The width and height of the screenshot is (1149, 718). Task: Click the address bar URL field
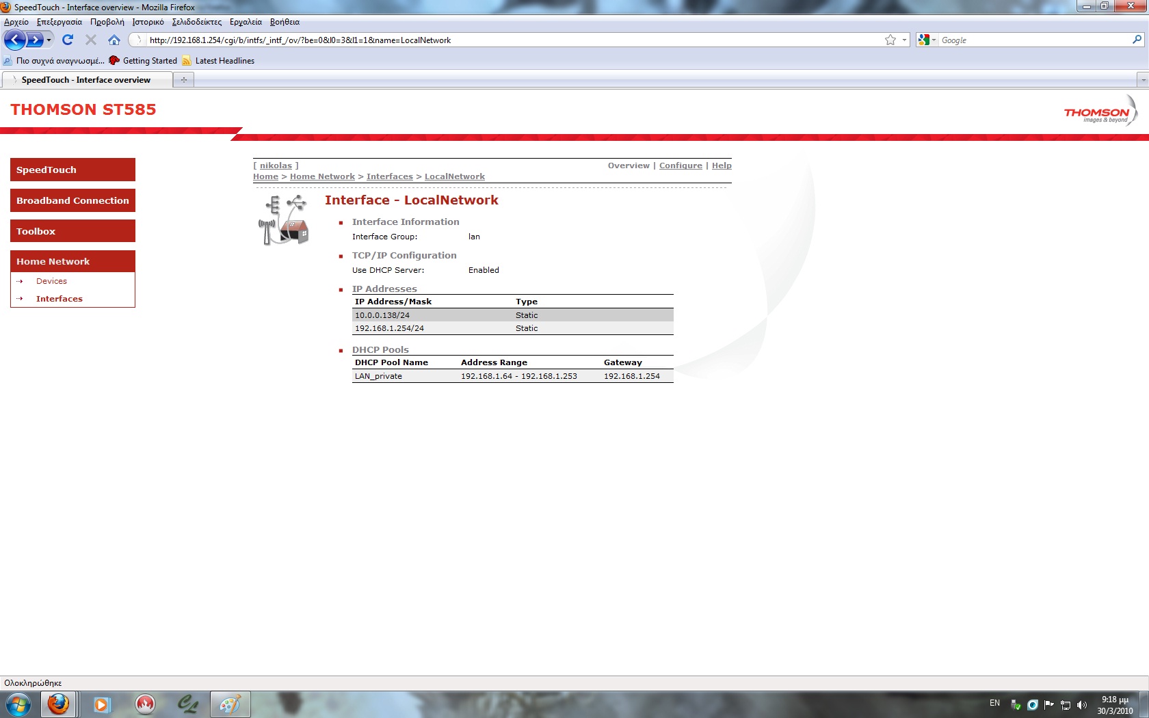pos(514,40)
